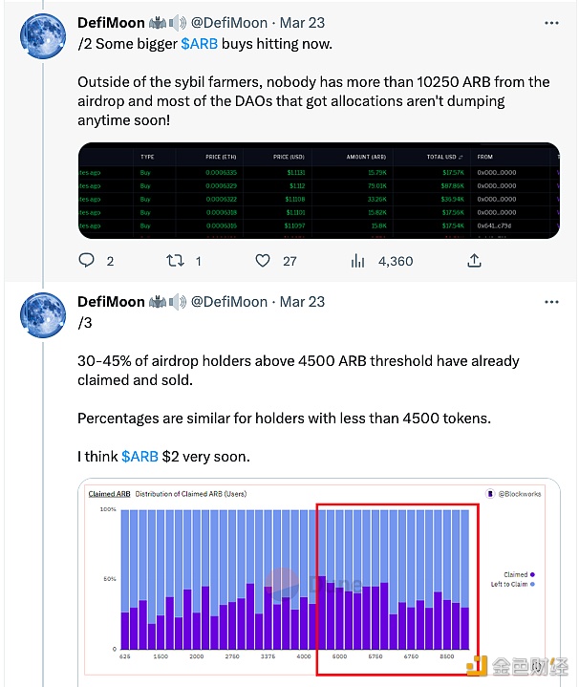Expand the ARB buys table image
579x687 pixels.
pyautogui.click(x=318, y=190)
